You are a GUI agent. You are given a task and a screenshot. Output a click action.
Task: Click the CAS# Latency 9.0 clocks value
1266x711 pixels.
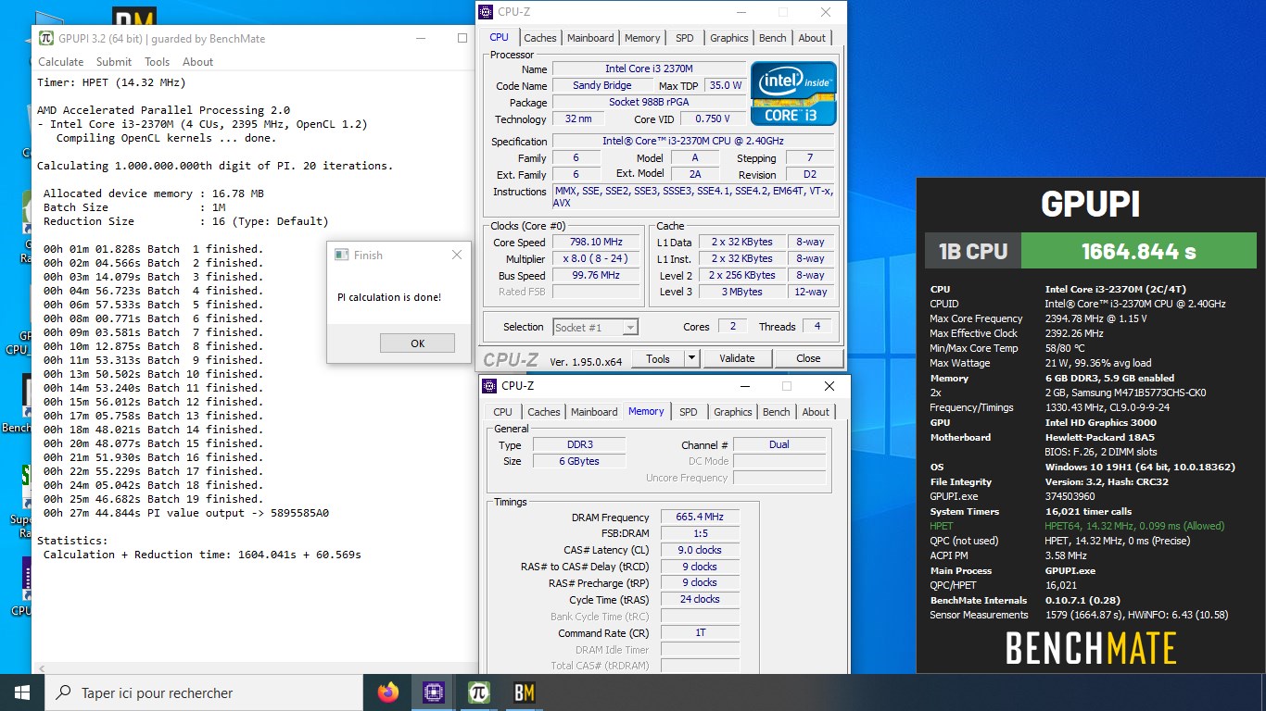tap(700, 550)
